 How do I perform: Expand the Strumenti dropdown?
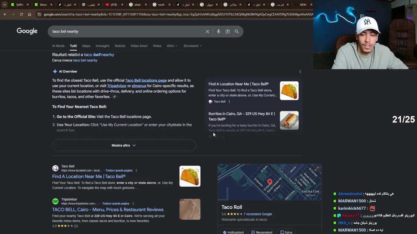(192, 46)
